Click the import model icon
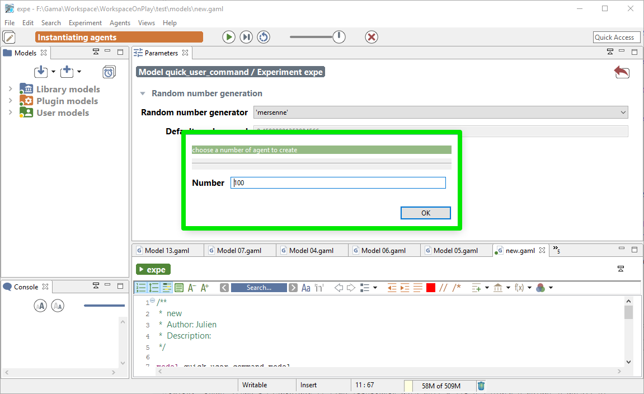644x394 pixels. pyautogui.click(x=41, y=72)
